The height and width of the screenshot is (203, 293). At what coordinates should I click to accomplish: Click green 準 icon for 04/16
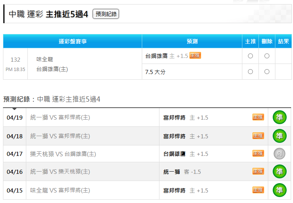279,172
